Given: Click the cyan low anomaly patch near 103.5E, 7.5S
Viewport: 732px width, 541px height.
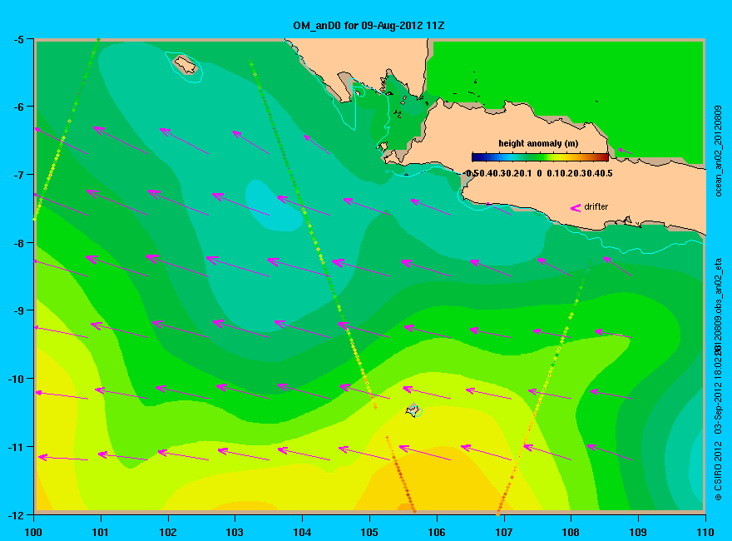Looking at the screenshot, I should click(273, 205).
